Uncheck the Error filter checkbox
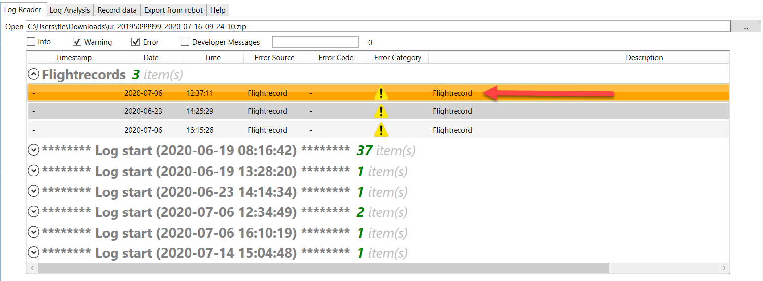Image resolution: width=763 pixels, height=281 pixels. (136, 42)
